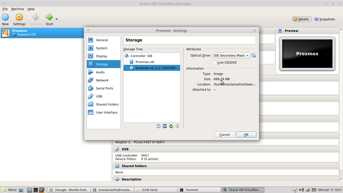Open the USB settings category
The height and width of the screenshot is (193, 343).
coord(104,96)
